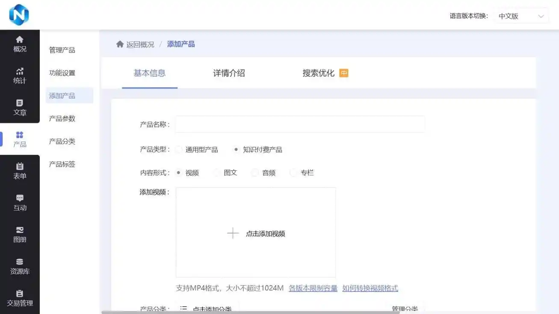The height and width of the screenshot is (314, 559).
Task: Open the 概况 overview panel in sidebar
Action: (19, 44)
